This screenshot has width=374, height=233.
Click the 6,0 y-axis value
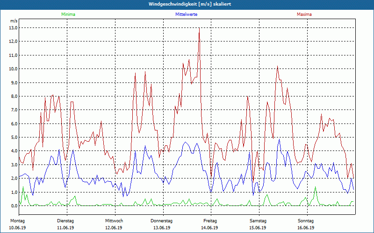pos(14,123)
